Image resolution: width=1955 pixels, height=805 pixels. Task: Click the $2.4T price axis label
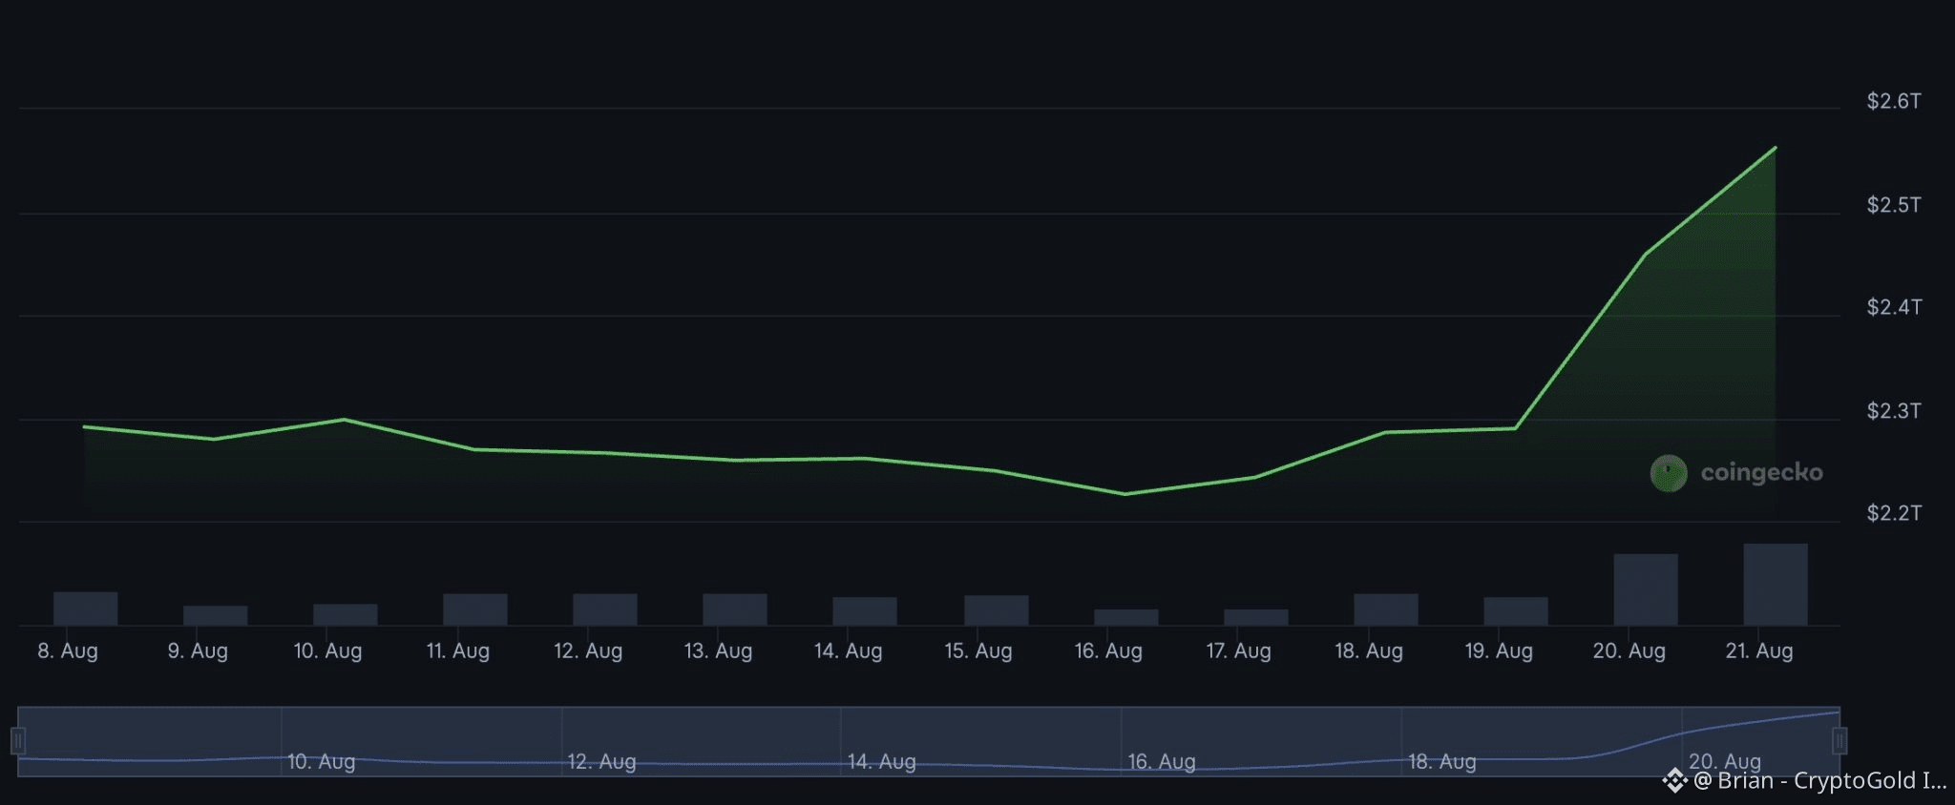[x=1894, y=307]
